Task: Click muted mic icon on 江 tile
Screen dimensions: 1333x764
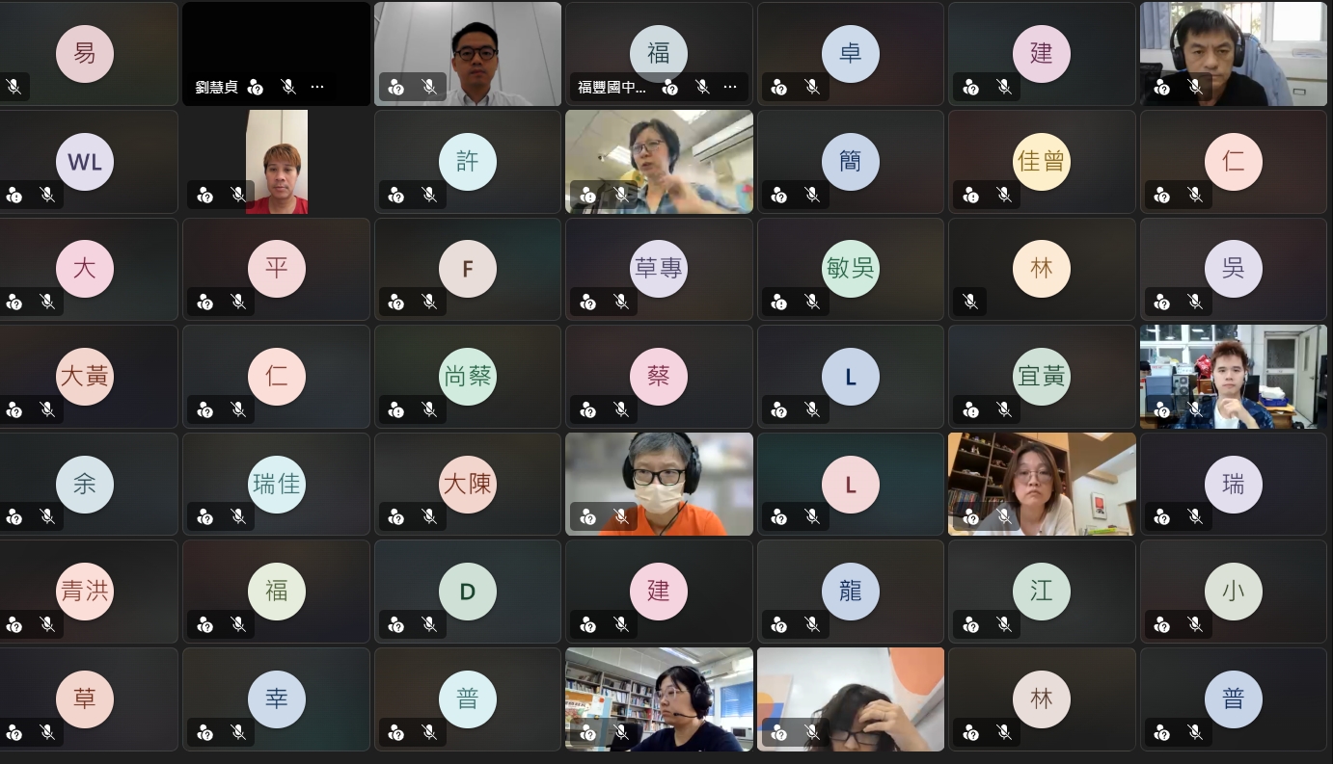Action: (x=1004, y=625)
